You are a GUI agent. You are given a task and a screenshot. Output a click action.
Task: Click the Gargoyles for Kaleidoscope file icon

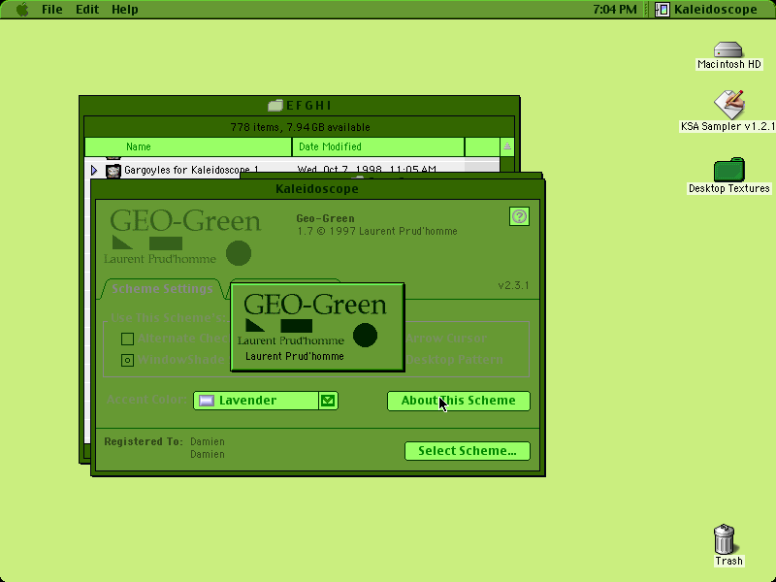click(x=113, y=171)
